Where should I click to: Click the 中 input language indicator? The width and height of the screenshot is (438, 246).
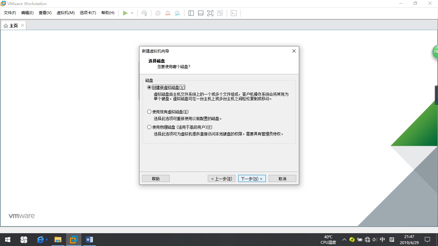383,240
